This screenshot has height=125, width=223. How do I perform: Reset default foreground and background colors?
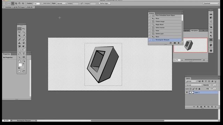(19, 68)
